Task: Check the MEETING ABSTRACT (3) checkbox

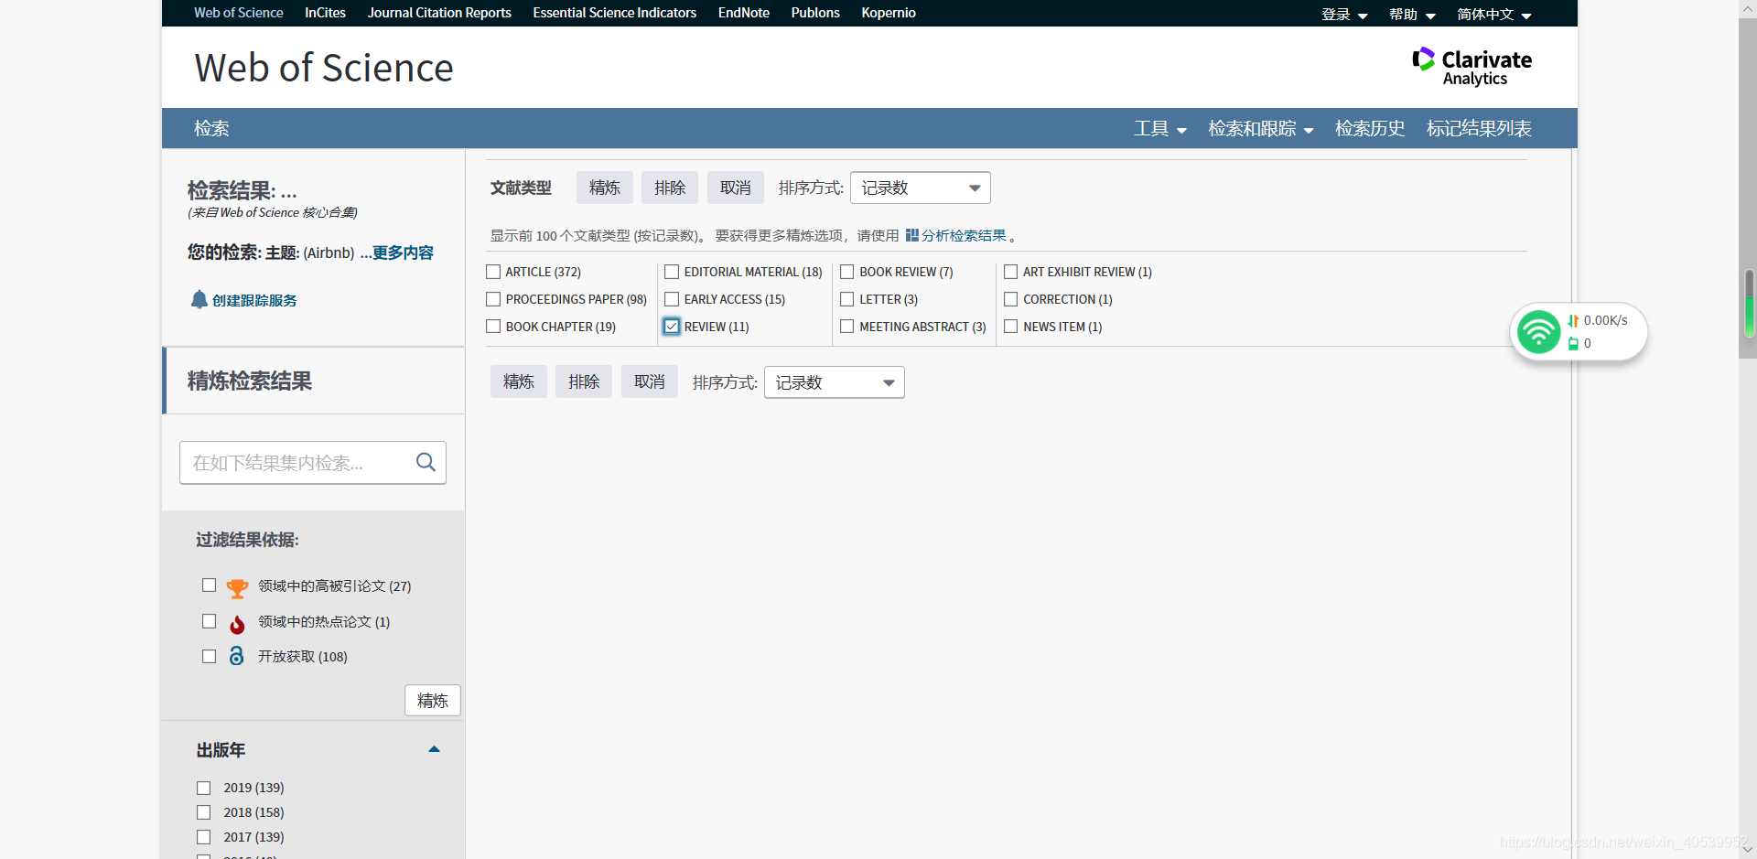Action: click(x=847, y=327)
